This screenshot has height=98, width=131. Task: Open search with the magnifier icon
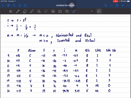[x=14, y=5]
